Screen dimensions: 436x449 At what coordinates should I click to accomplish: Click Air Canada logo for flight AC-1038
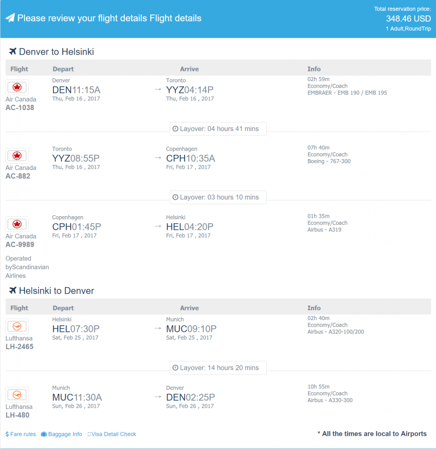coord(17,87)
